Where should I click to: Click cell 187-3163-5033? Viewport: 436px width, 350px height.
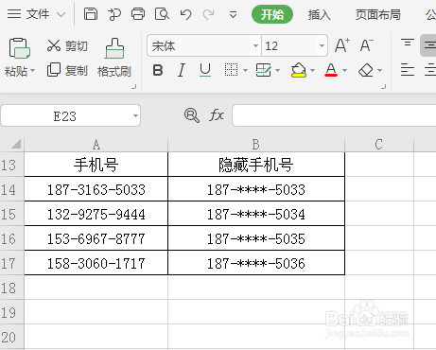[x=96, y=189]
